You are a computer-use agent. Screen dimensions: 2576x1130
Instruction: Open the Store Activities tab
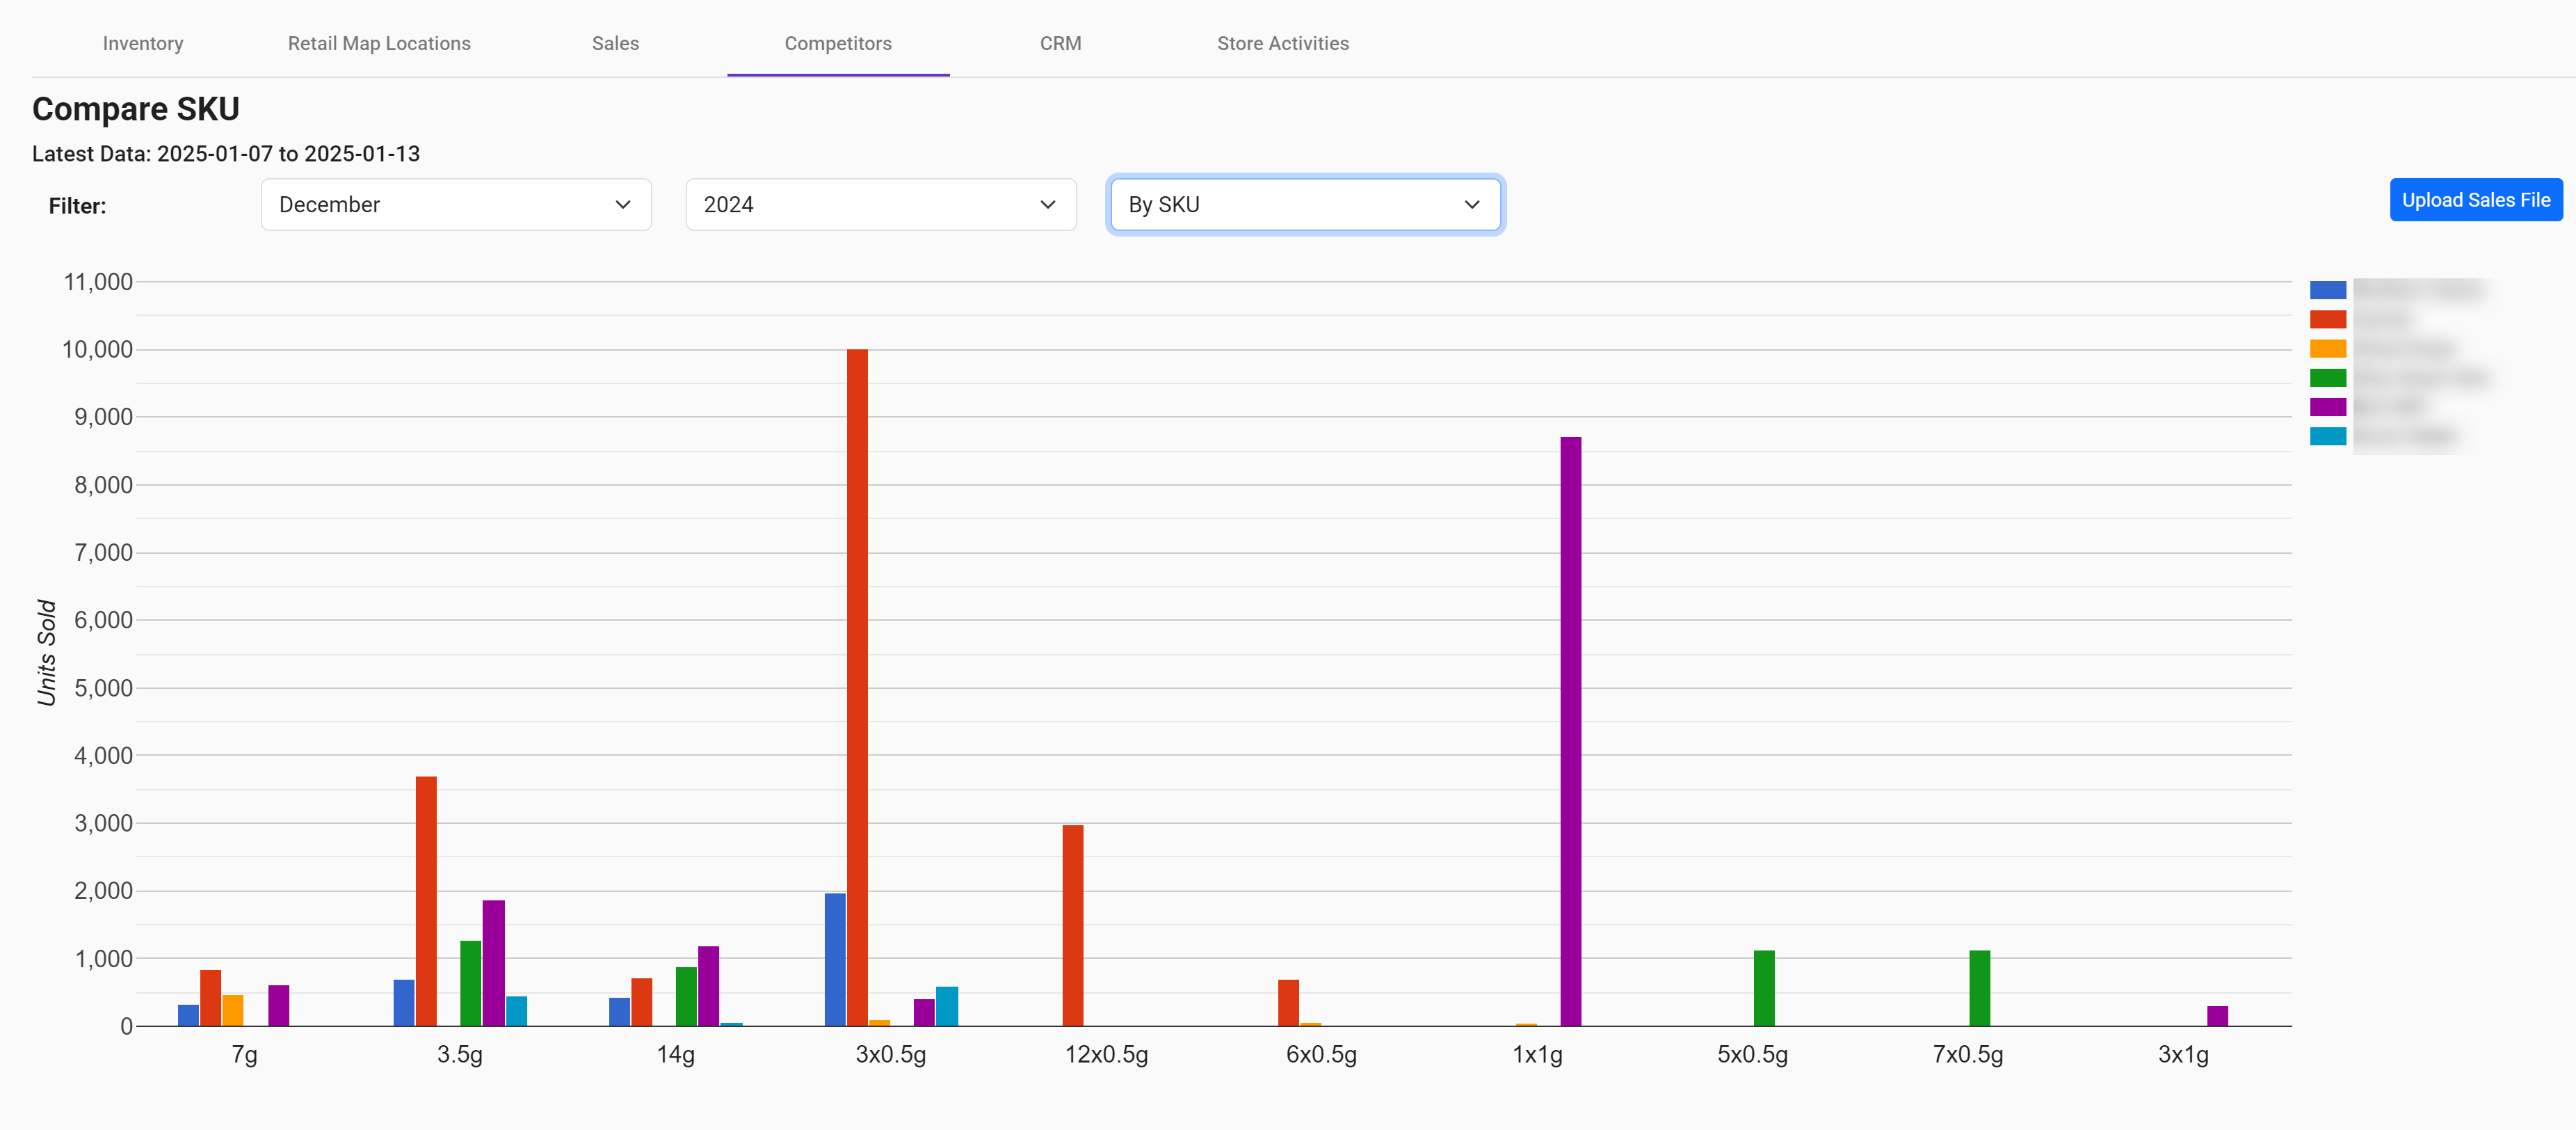pos(1282,43)
